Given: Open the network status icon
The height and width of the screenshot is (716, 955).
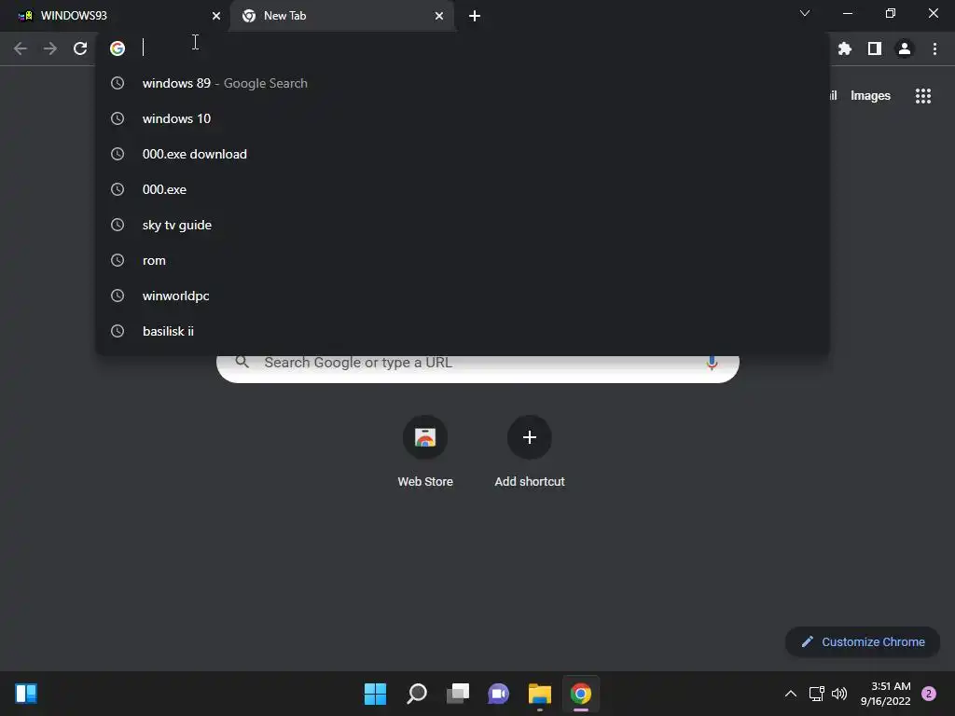Looking at the screenshot, I should (x=817, y=694).
